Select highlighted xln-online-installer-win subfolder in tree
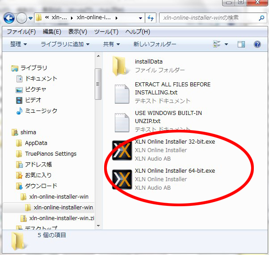 click(x=63, y=207)
